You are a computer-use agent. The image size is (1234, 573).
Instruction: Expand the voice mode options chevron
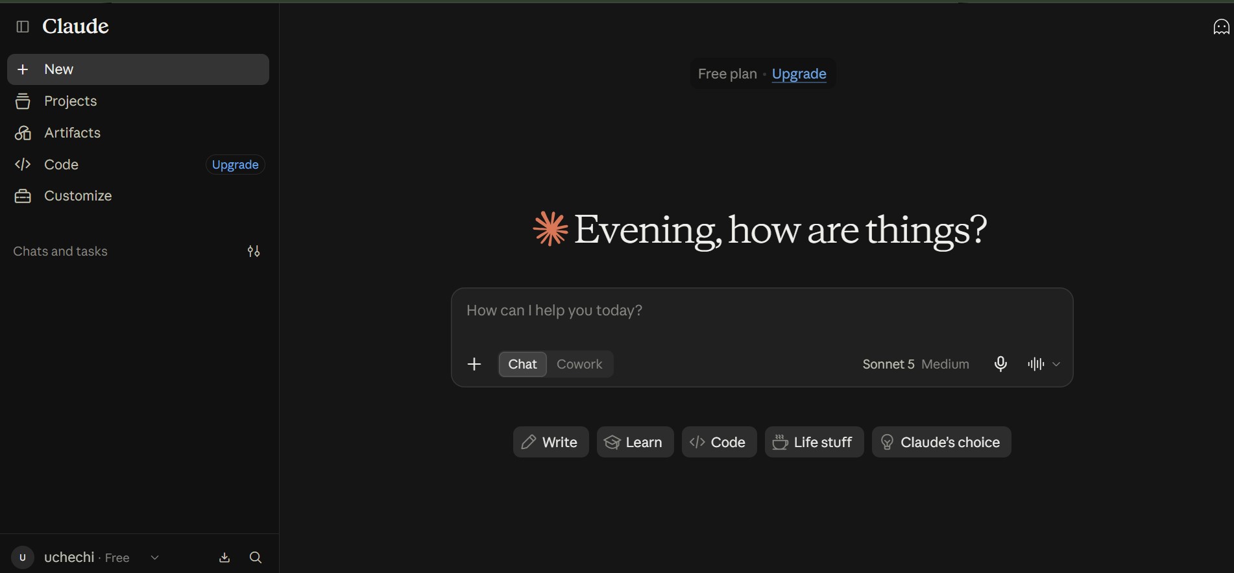[1056, 364]
